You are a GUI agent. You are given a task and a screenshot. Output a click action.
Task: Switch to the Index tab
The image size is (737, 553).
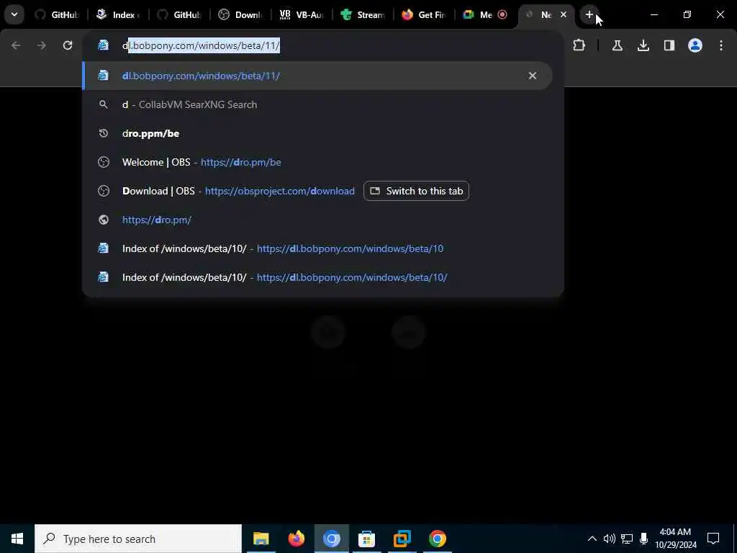(x=119, y=14)
